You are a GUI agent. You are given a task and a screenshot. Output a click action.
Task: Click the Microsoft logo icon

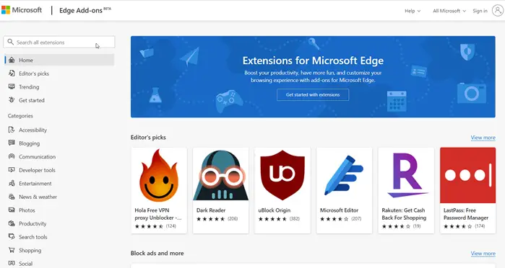tap(6, 10)
